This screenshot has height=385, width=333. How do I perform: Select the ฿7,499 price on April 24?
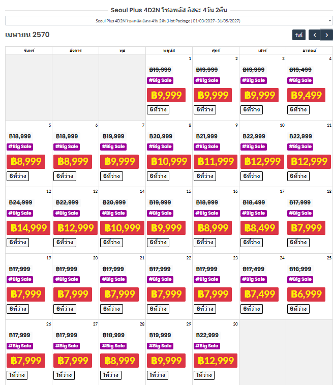259,294
